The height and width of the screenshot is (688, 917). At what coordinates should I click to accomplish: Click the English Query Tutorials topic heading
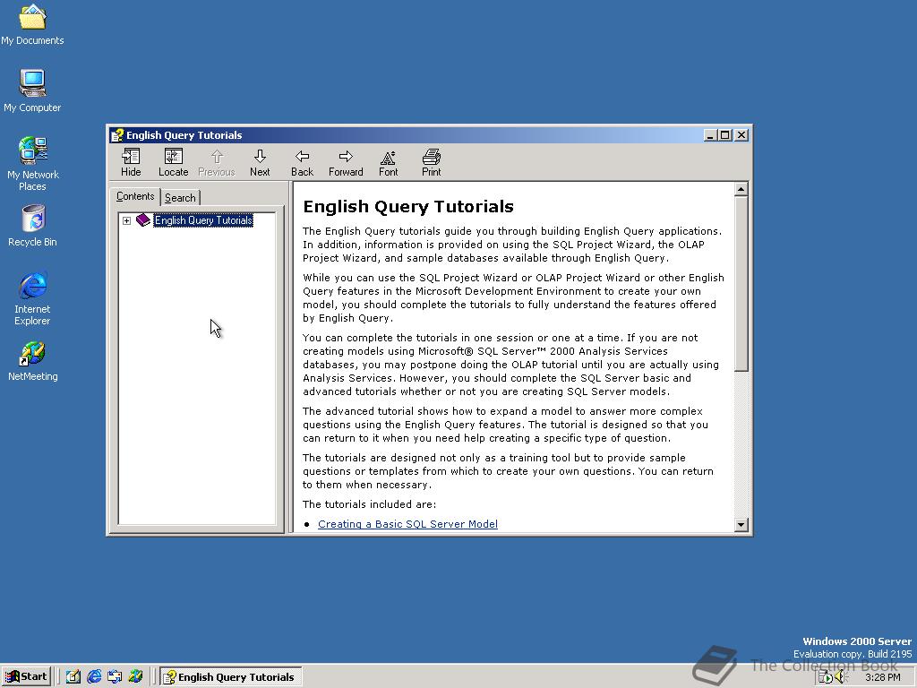(408, 207)
